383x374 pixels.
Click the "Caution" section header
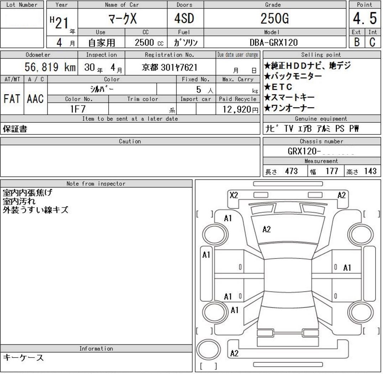pos(130,141)
